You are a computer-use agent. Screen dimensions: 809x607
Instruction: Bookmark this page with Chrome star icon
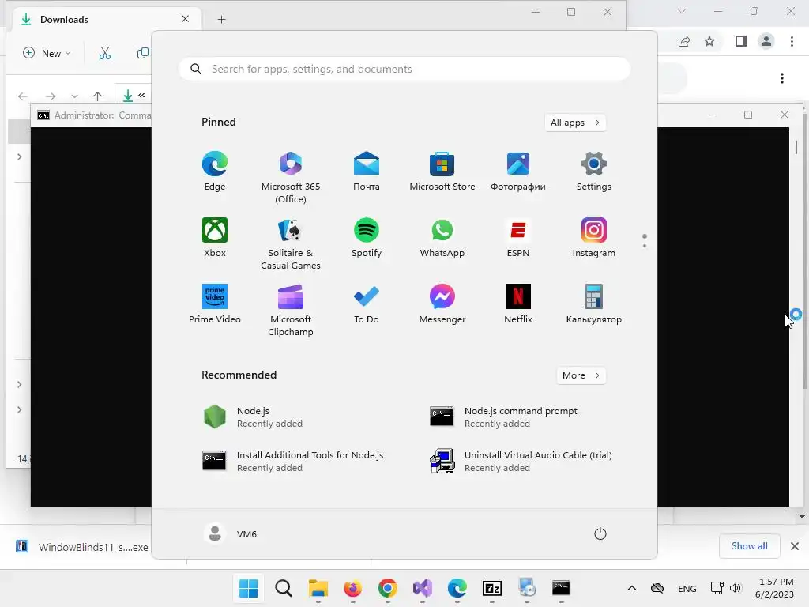[x=709, y=41]
